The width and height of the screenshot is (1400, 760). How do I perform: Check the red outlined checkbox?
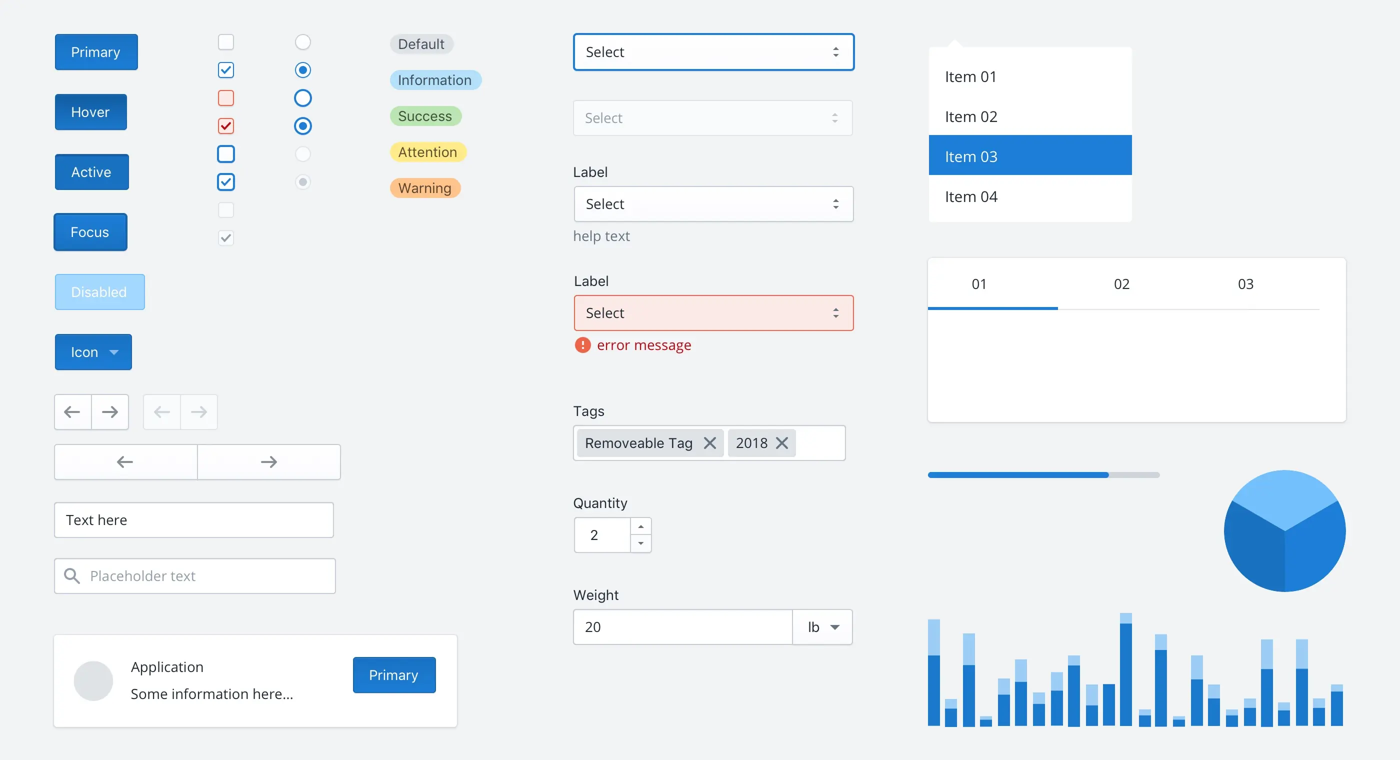[226, 98]
